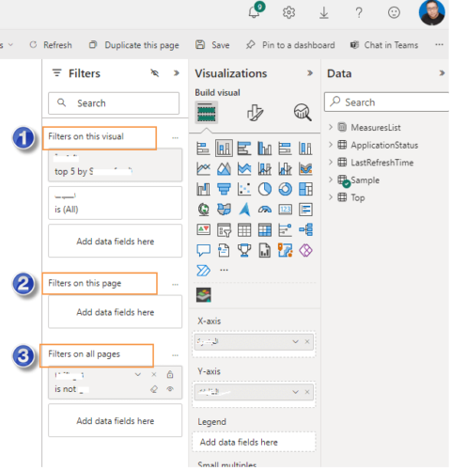
Task: Select the decomposition tree visual
Action: (x=305, y=230)
